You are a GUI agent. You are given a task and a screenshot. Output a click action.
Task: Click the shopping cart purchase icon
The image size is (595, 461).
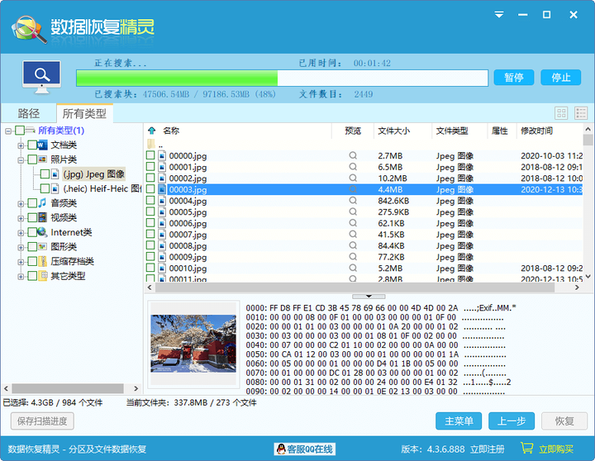point(526,449)
